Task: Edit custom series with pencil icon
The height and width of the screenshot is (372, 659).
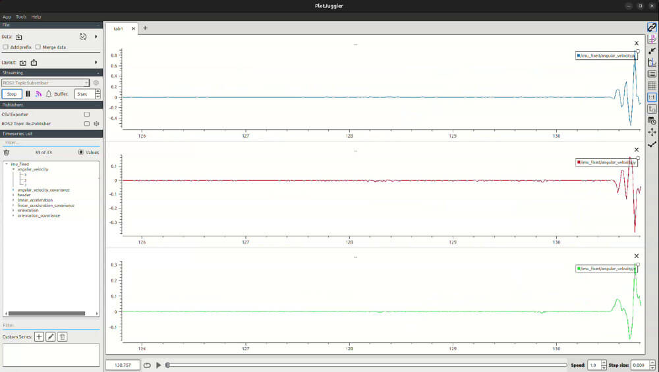Action: 51,336
